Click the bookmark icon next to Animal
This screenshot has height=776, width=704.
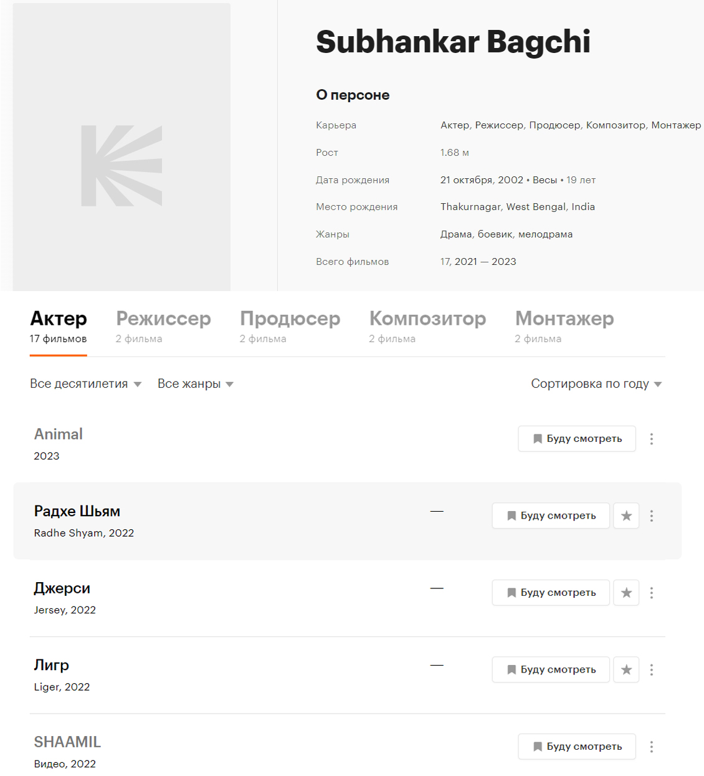537,439
